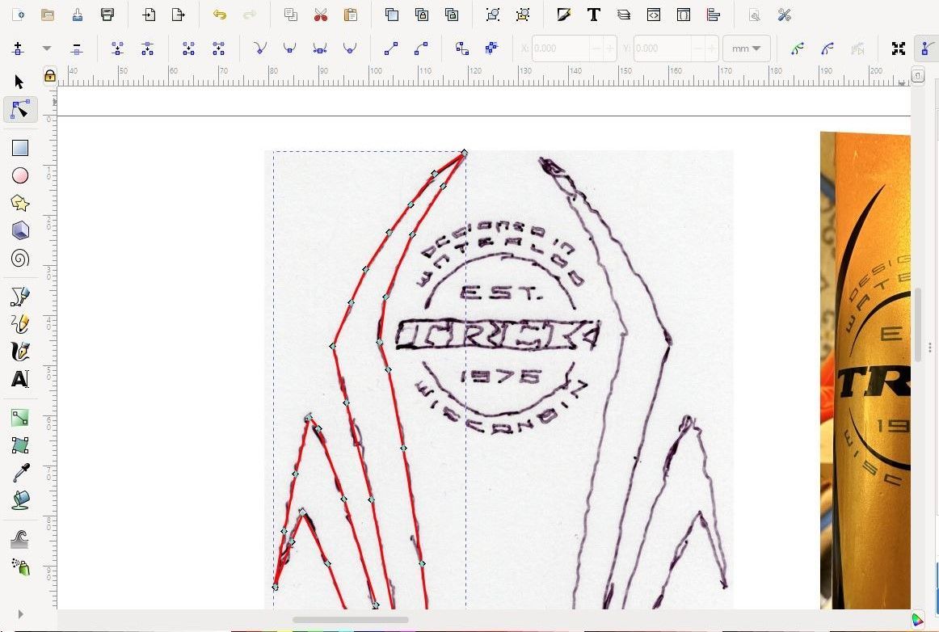This screenshot has height=632, width=939.
Task: Open the mm units dropdown
Action: [746, 48]
